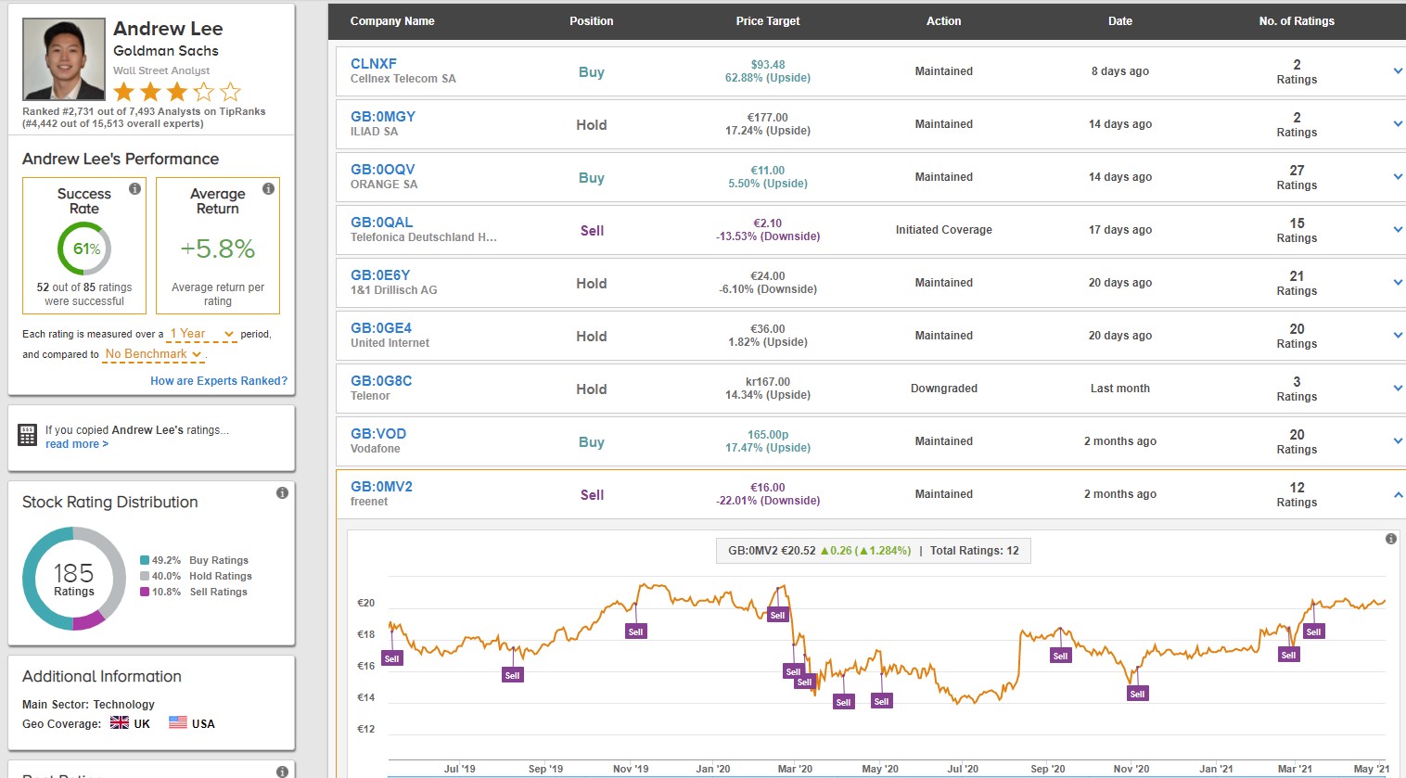
Task: Click the Sell position for freenet
Action: (x=592, y=495)
